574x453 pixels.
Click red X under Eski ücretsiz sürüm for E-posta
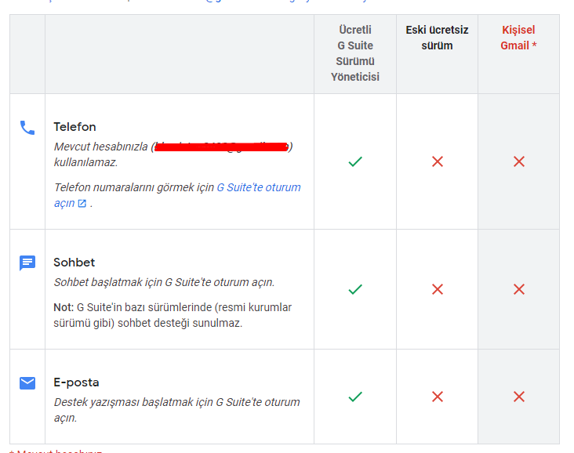pyautogui.click(x=438, y=397)
